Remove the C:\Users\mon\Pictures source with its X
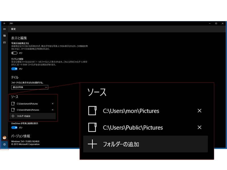The width and height of the screenshot is (227, 170). click(52, 103)
